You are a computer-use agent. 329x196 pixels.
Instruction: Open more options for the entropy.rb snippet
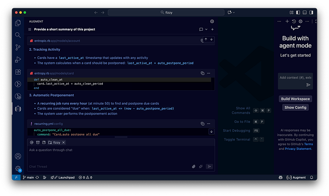(x=208, y=73)
